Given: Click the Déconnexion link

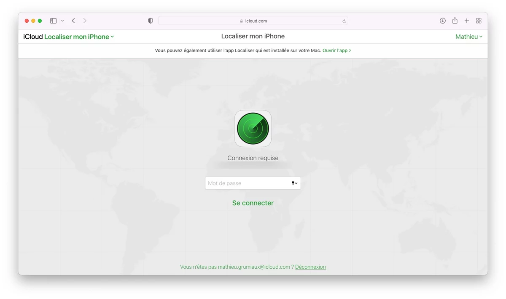Looking at the screenshot, I should (x=310, y=267).
